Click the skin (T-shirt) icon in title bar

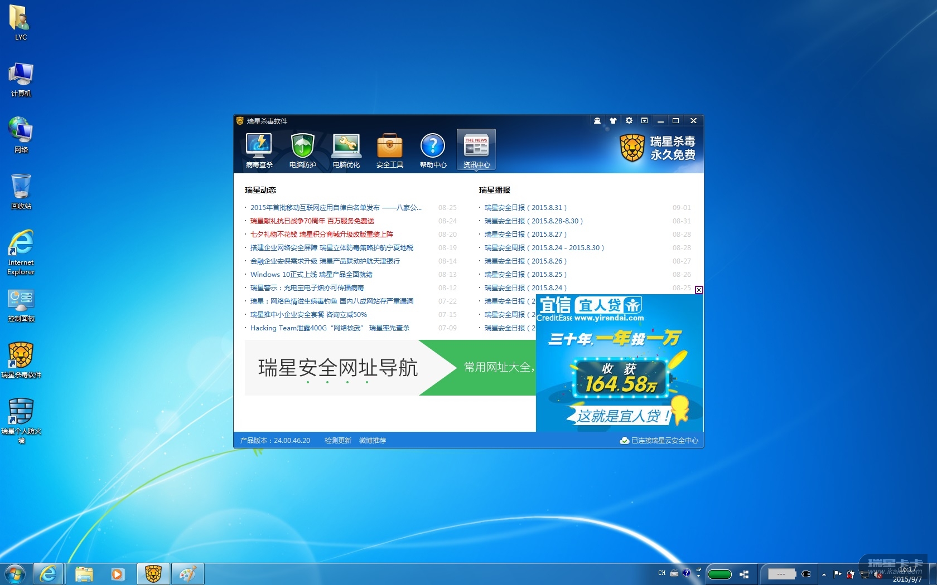click(613, 121)
